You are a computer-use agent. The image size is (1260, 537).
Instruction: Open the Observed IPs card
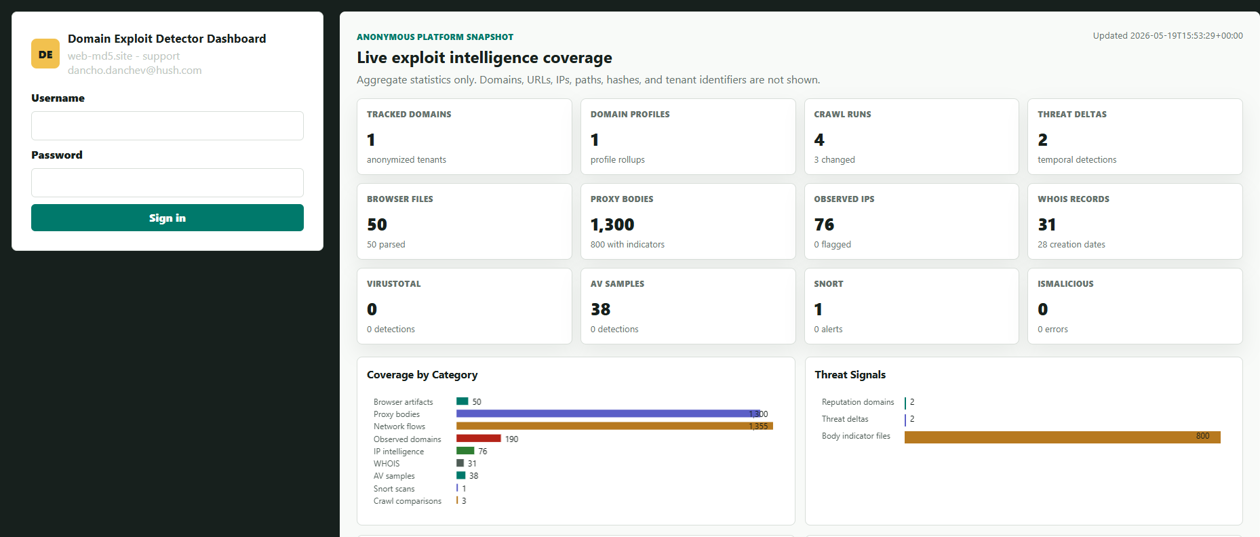click(911, 221)
